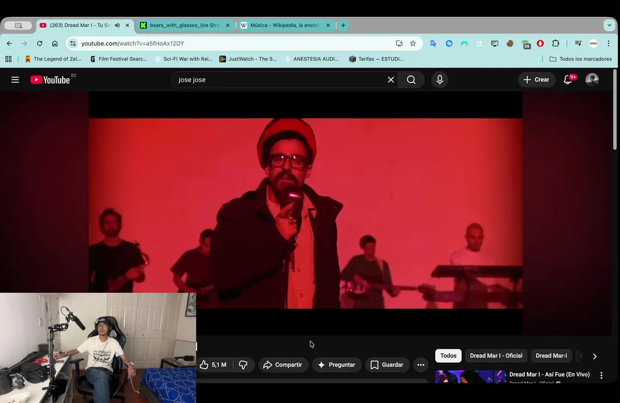Image resolution: width=620 pixels, height=403 pixels.
Task: Select the Dread Mar-I filter chip
Action: coord(551,355)
